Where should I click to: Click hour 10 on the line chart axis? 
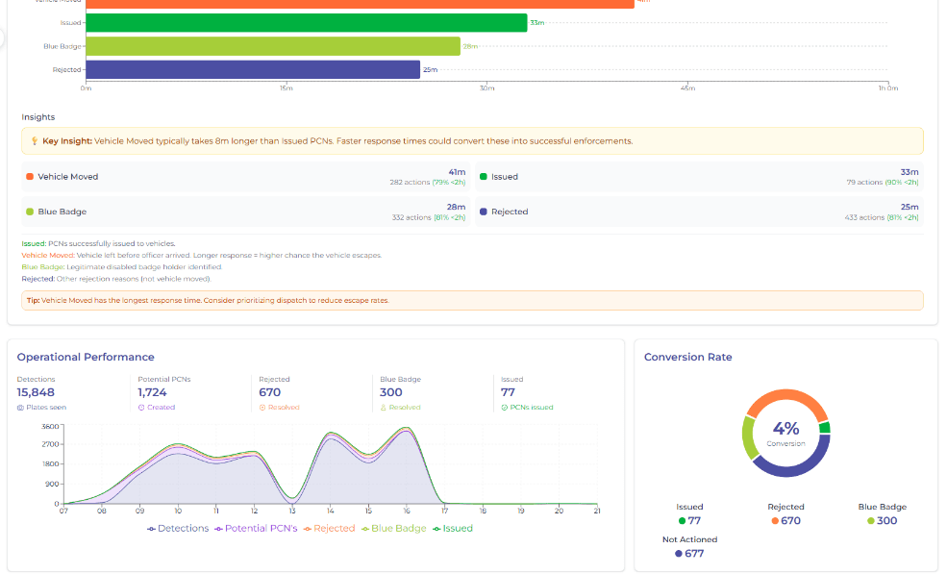(178, 512)
